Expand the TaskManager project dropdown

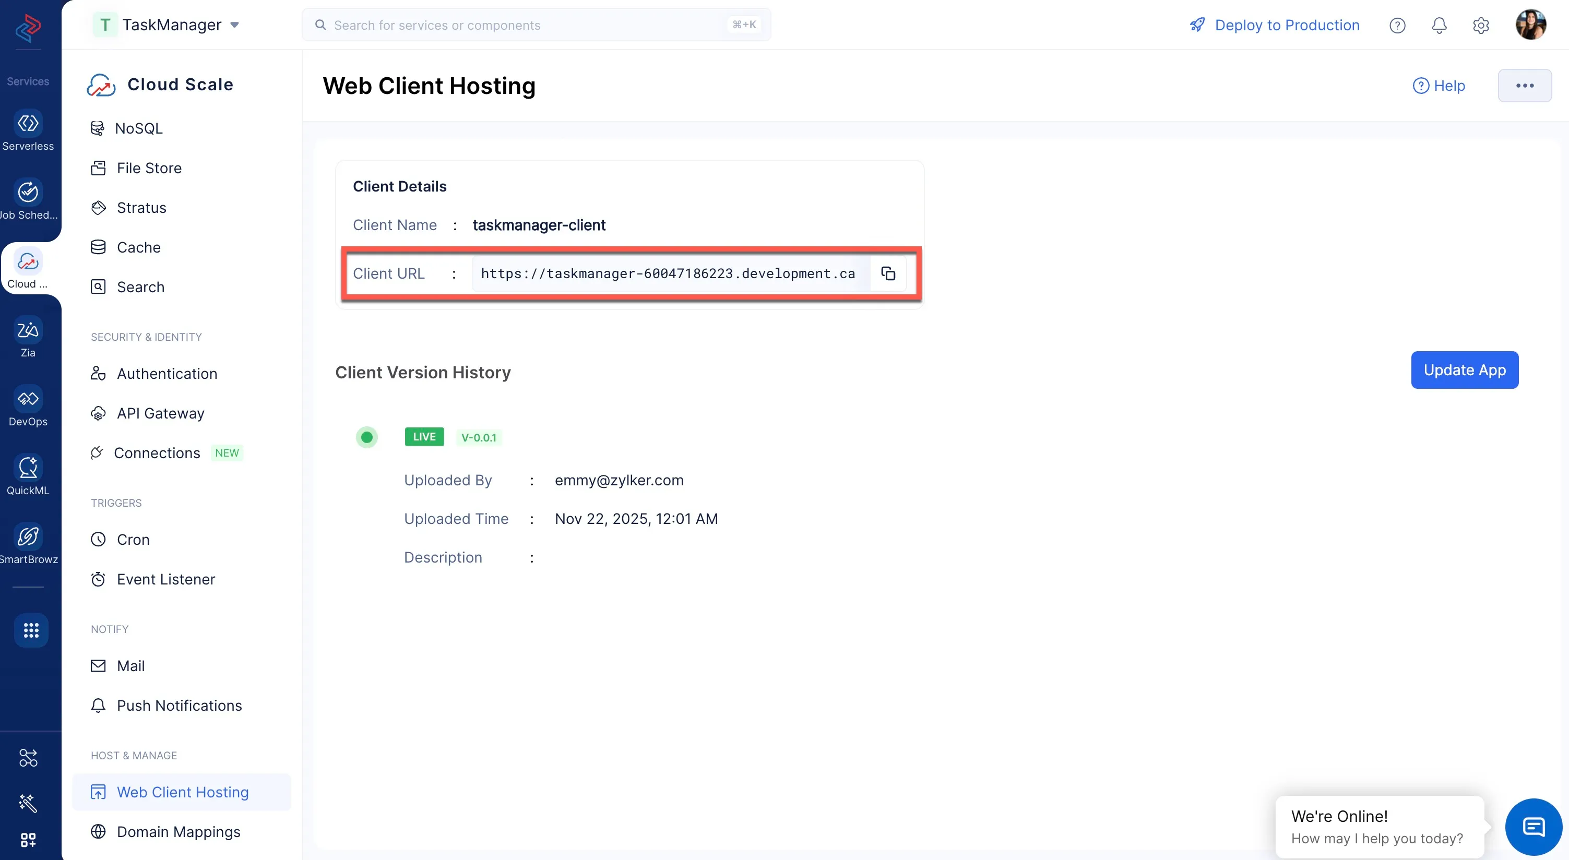(x=234, y=25)
